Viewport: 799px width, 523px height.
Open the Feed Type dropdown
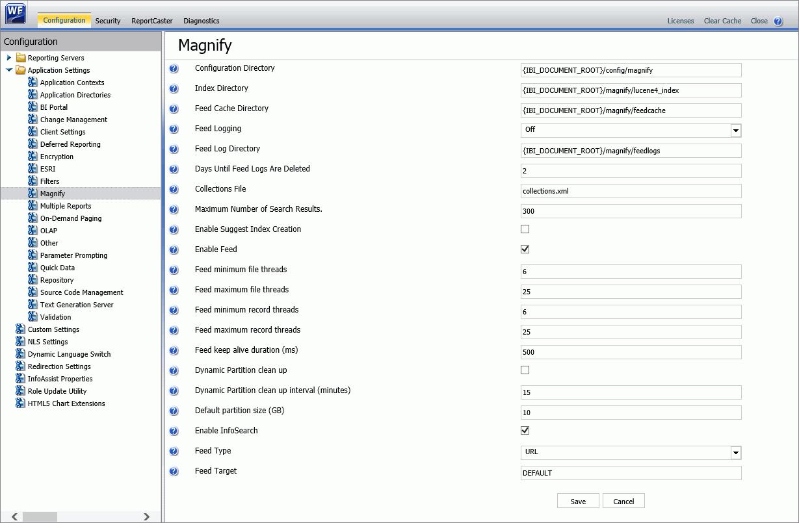click(x=631, y=452)
